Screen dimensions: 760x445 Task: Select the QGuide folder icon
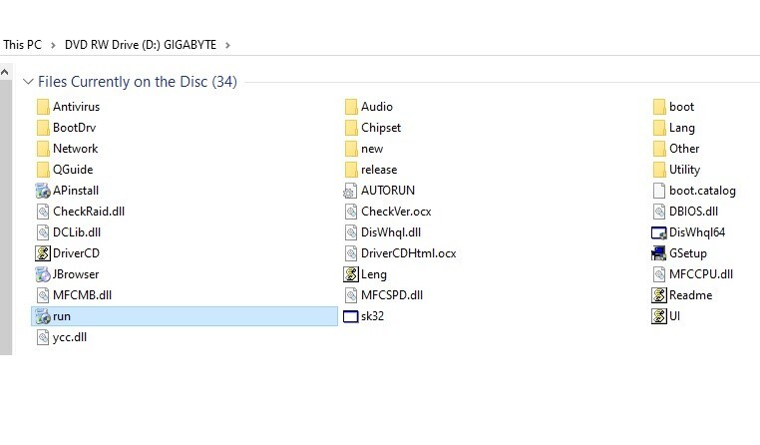pyautogui.click(x=43, y=170)
